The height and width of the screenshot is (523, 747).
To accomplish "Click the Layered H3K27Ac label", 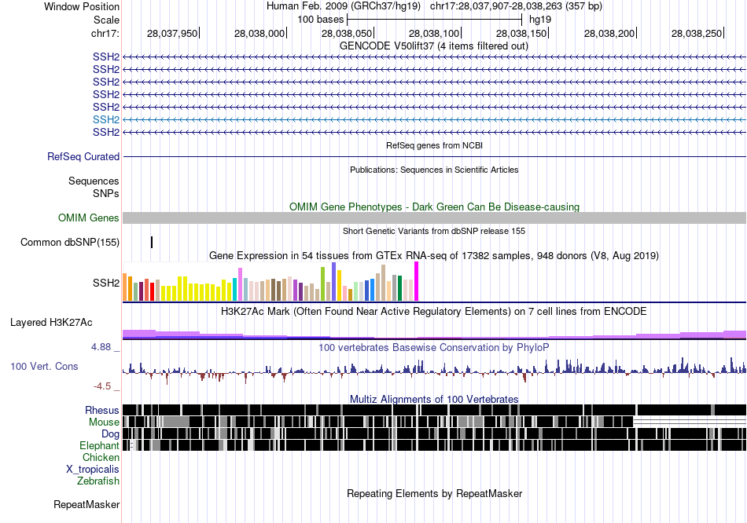I will tap(51, 323).
